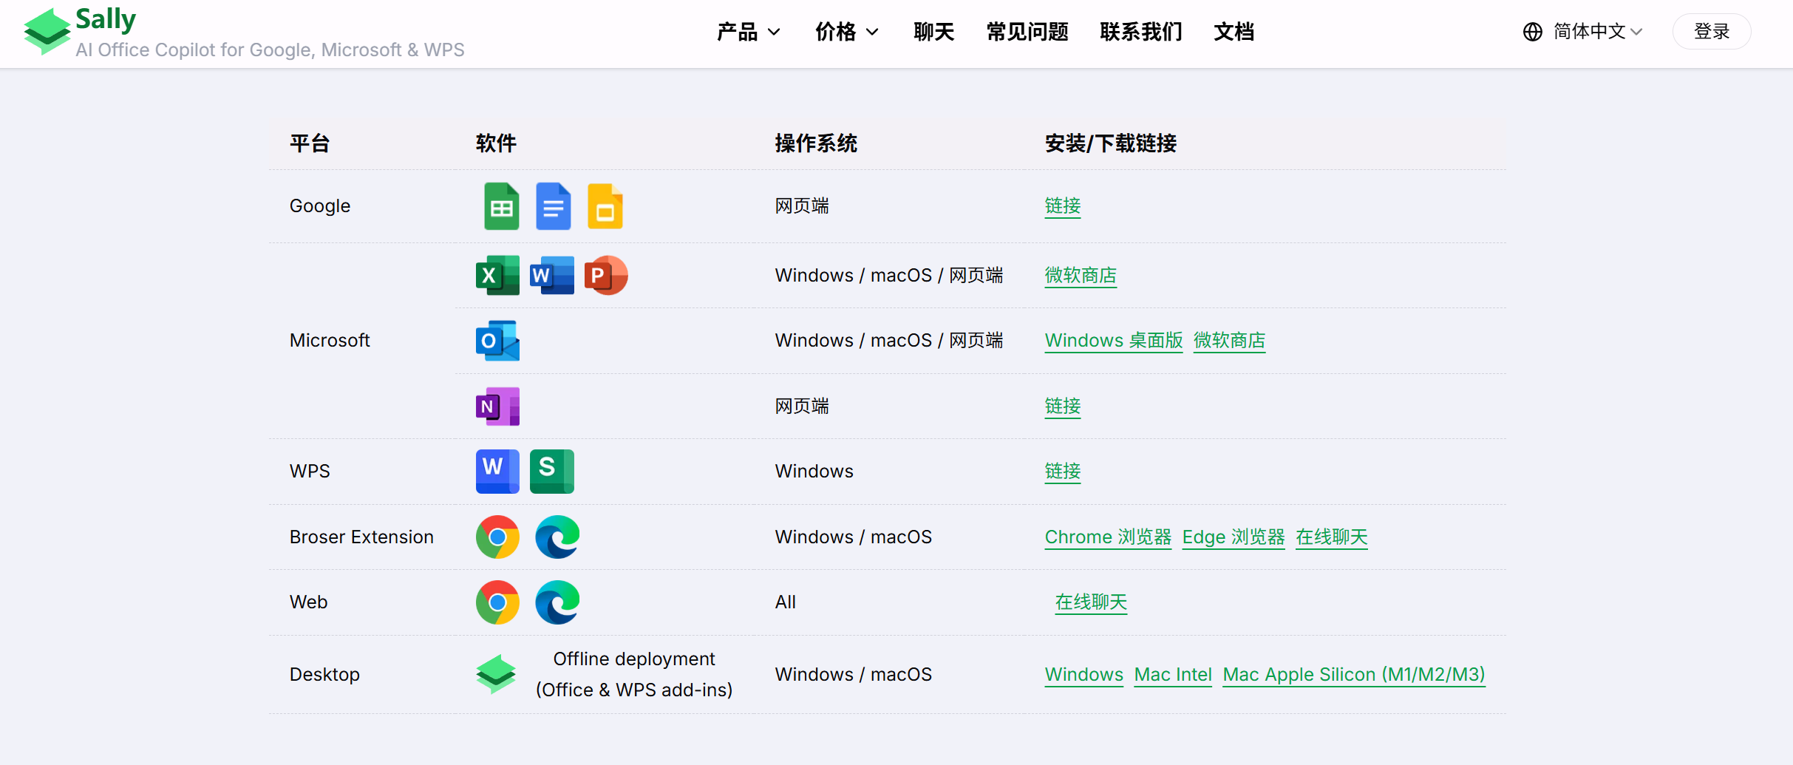Open the OneNote row 链接 link
Image resolution: width=1793 pixels, height=765 pixels.
tap(1063, 407)
